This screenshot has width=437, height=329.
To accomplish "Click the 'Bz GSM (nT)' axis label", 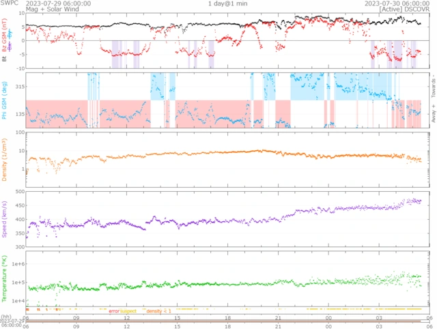I will (x=4, y=35).
